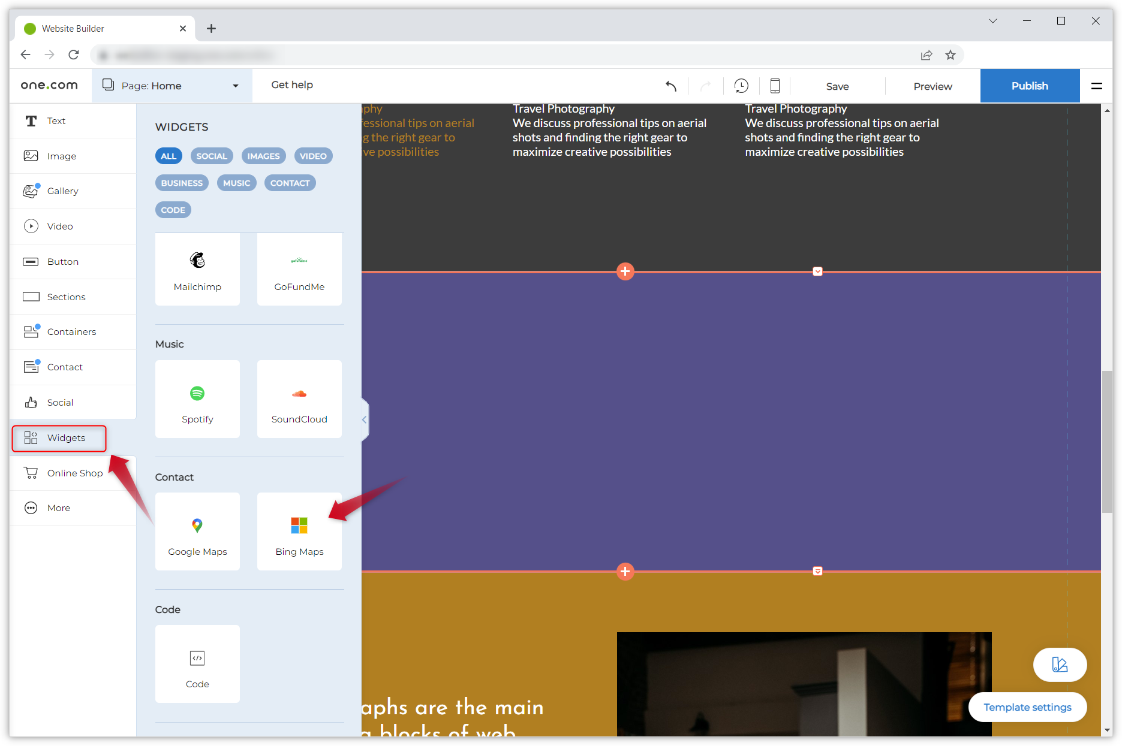Collapse the widgets panel with side chevron
Screen dimensions: 1122x746
coord(364,419)
